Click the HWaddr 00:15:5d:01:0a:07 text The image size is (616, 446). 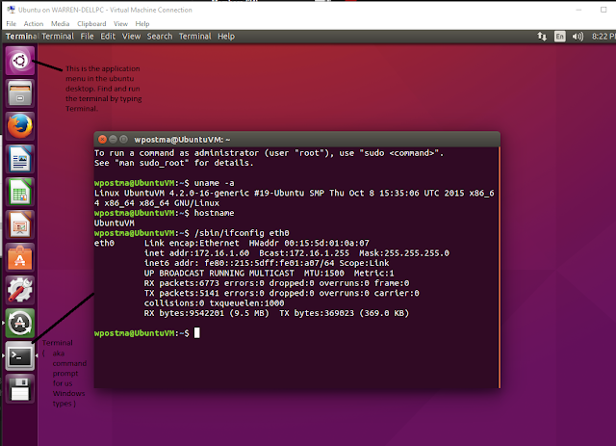pos(309,243)
